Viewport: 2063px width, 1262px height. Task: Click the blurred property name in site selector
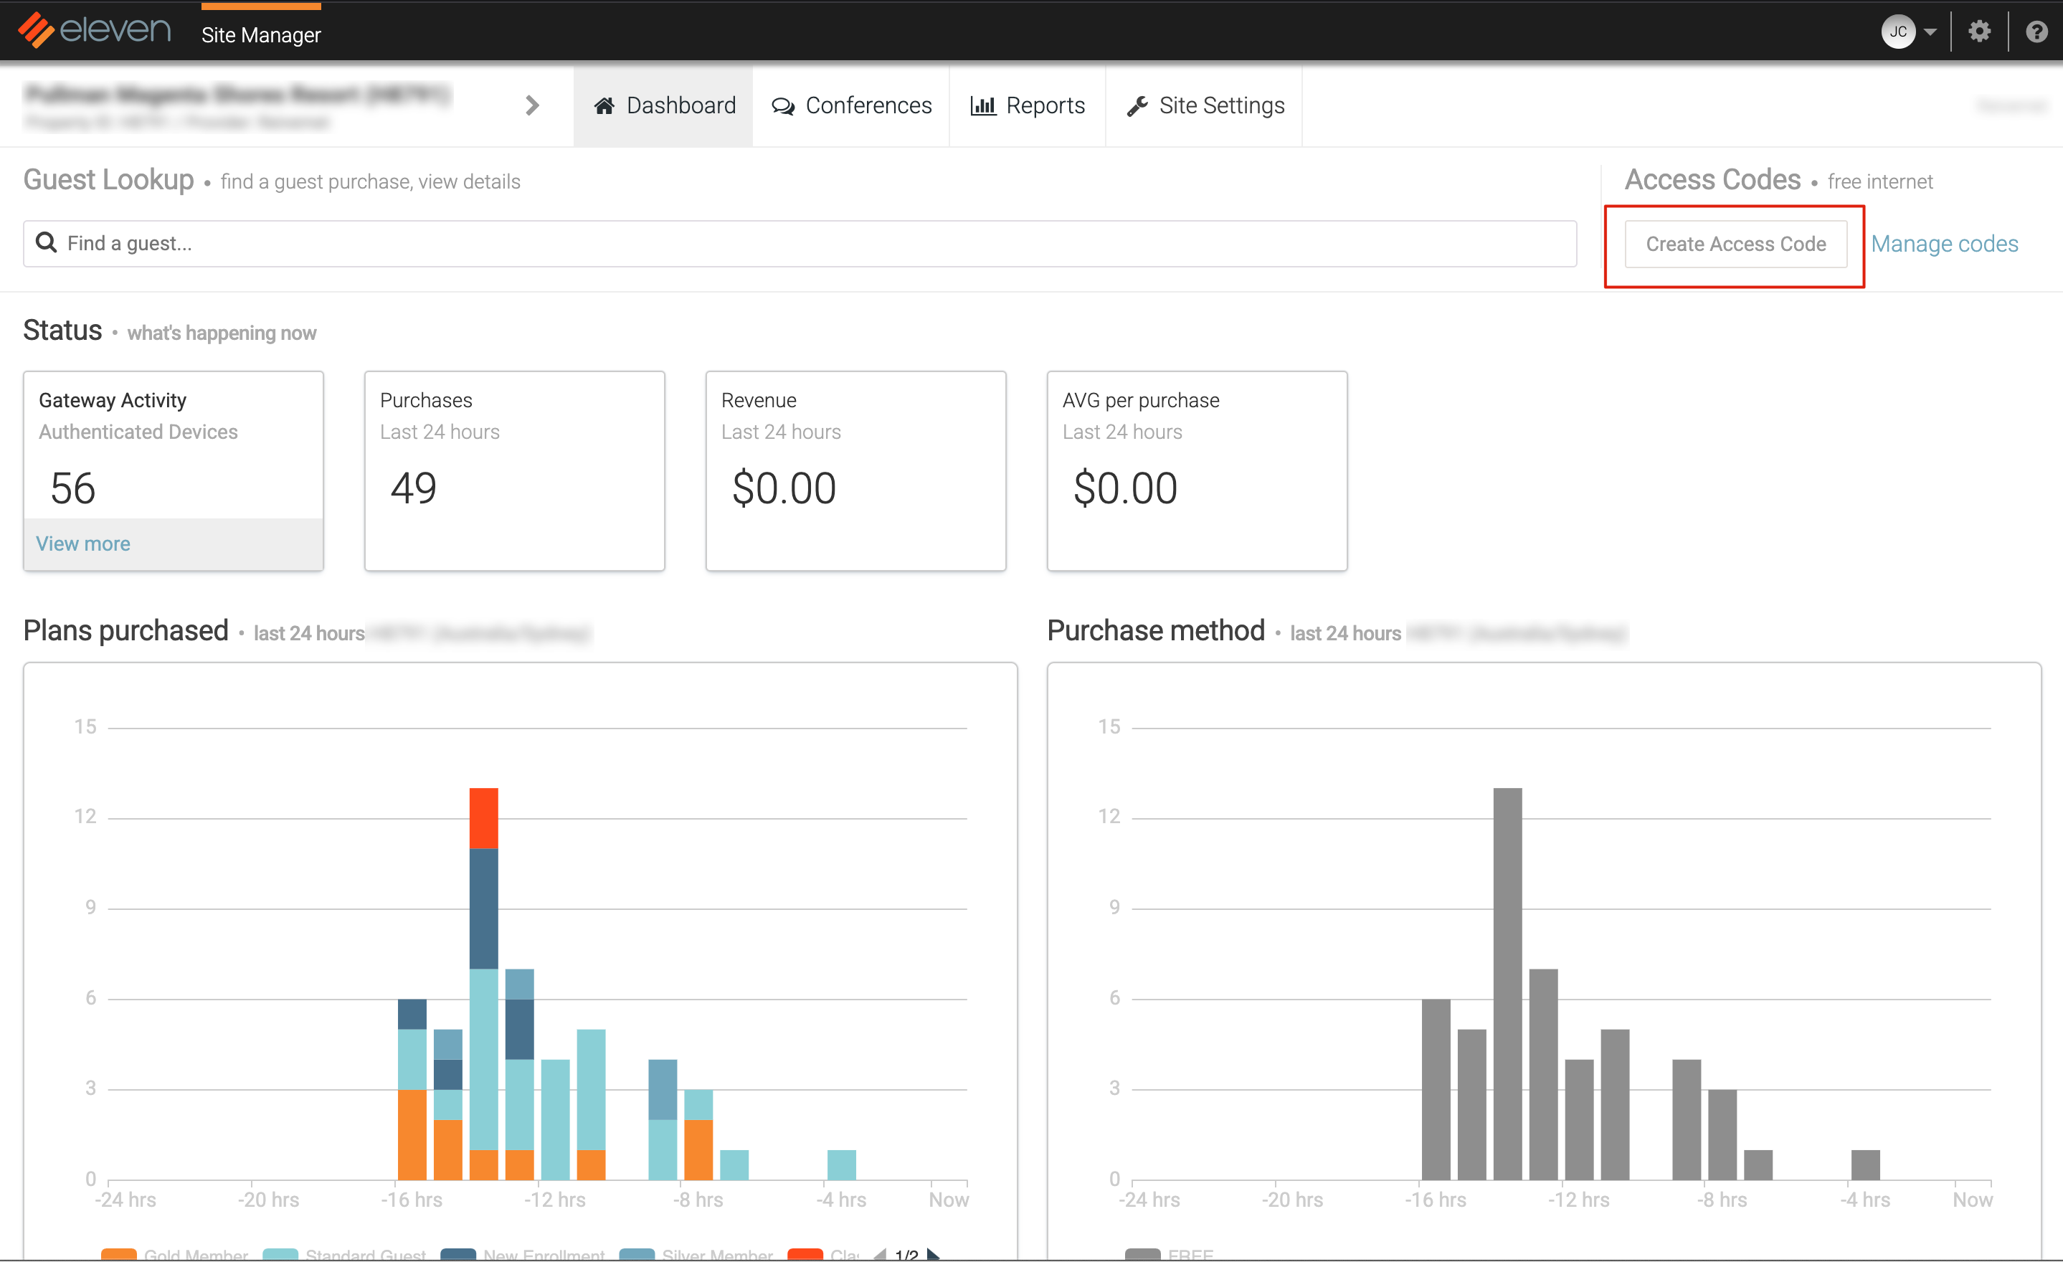[x=238, y=94]
